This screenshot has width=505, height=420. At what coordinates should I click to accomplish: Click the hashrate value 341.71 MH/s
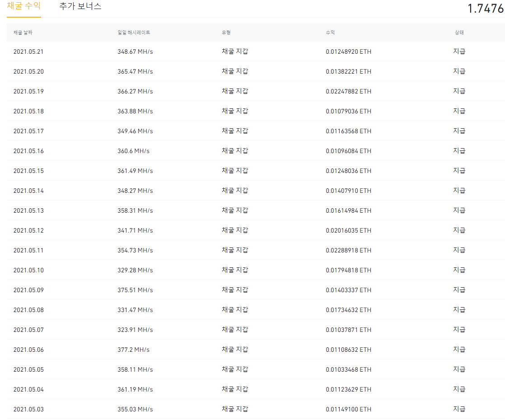point(135,230)
